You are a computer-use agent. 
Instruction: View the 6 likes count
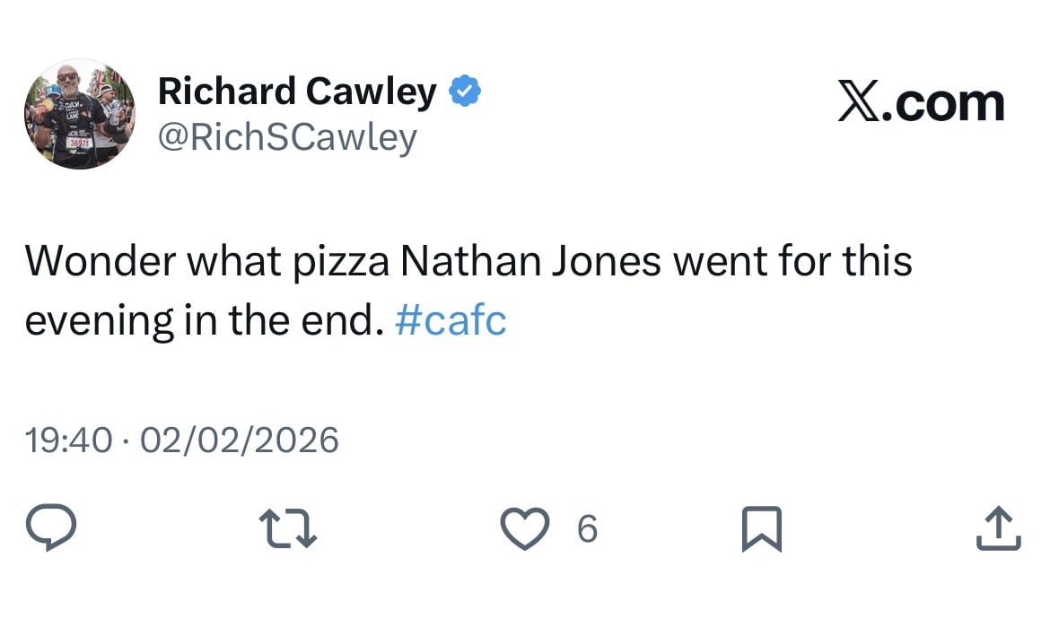pyautogui.click(x=587, y=529)
